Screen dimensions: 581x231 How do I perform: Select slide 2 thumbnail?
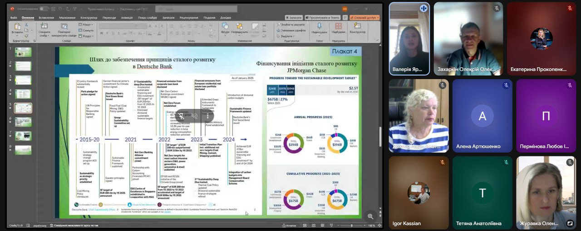click(23, 66)
